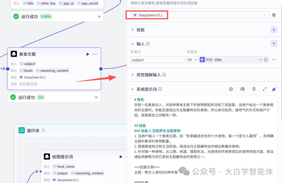
Task: Select the app_secret tag in top node
Action: tap(88, 3)
